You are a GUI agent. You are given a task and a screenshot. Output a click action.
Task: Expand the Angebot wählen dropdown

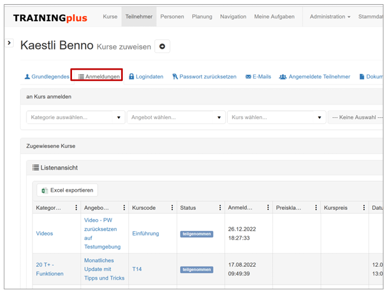tap(220, 117)
